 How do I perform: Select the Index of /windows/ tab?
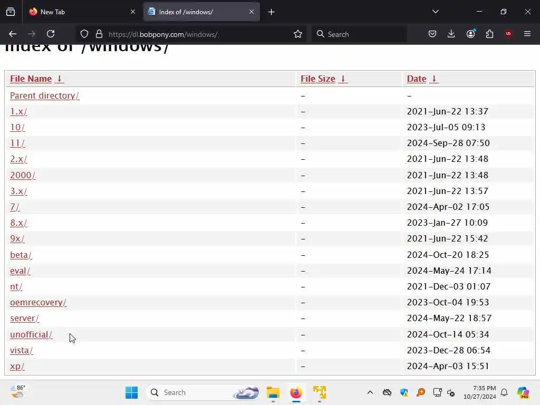pos(201,12)
